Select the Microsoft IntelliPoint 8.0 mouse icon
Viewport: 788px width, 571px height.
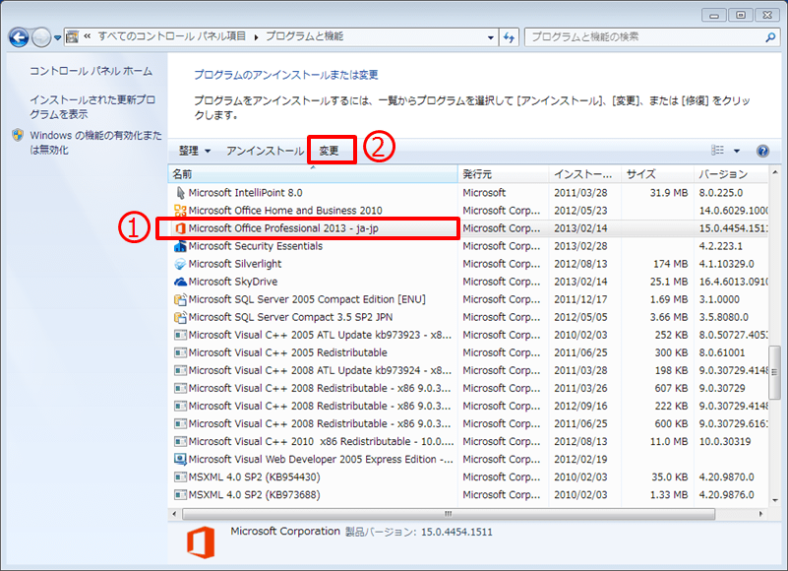click(x=180, y=193)
